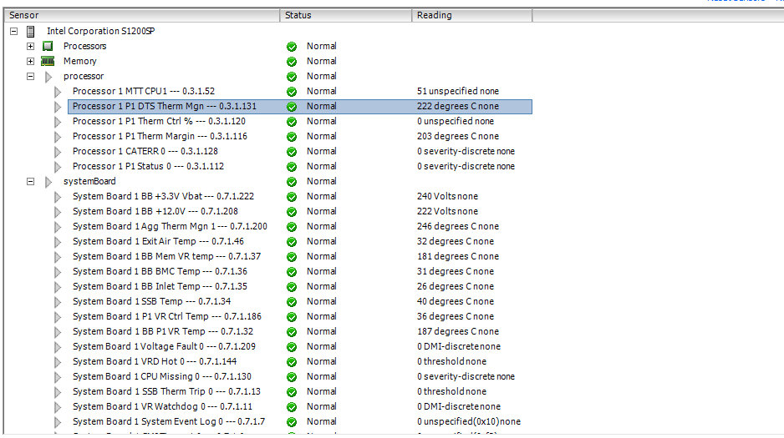Image resolution: width=784 pixels, height=438 pixels.
Task: Select the Processor 1 P1 Status 0 row
Action: [148, 166]
